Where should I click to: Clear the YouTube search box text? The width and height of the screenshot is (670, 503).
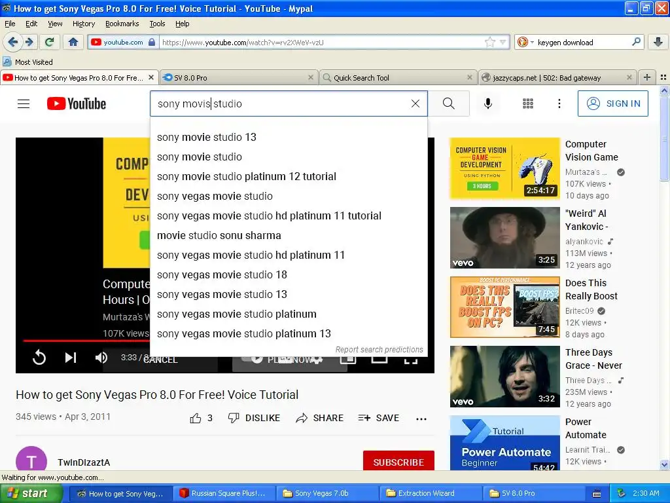coord(415,103)
